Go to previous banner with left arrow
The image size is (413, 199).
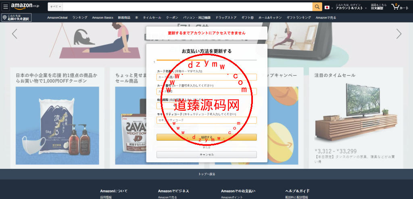coord(15,34)
